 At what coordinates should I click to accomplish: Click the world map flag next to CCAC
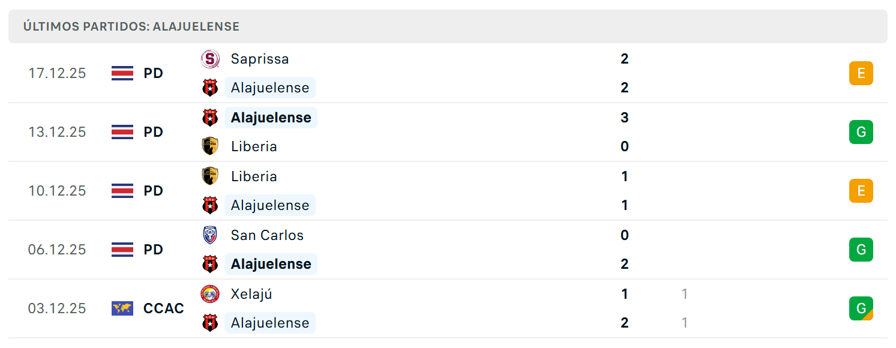click(122, 308)
